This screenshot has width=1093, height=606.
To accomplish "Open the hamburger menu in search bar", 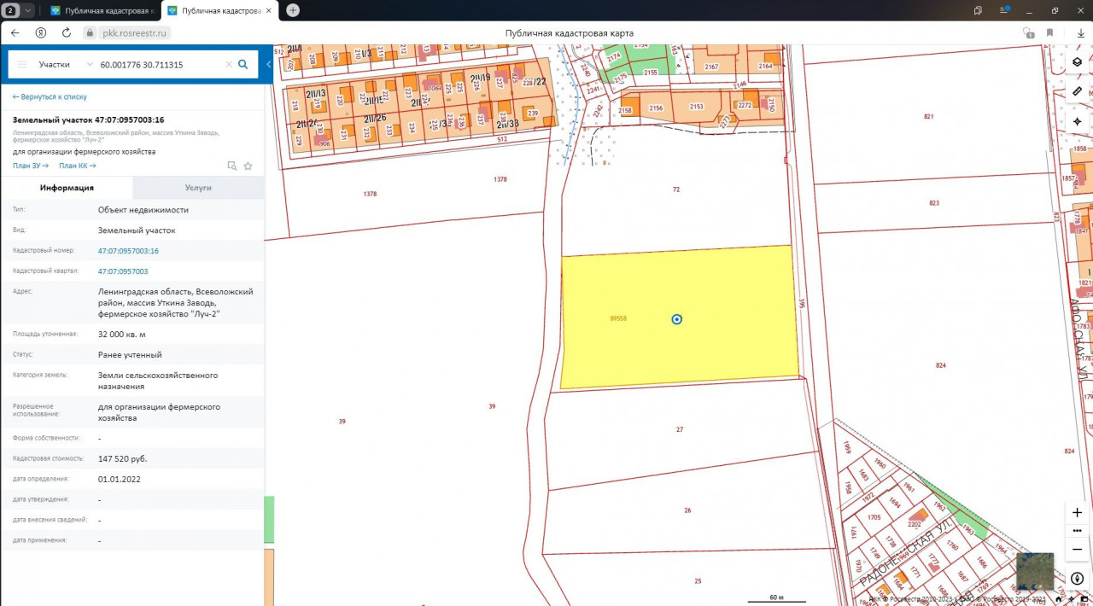I will 22,64.
